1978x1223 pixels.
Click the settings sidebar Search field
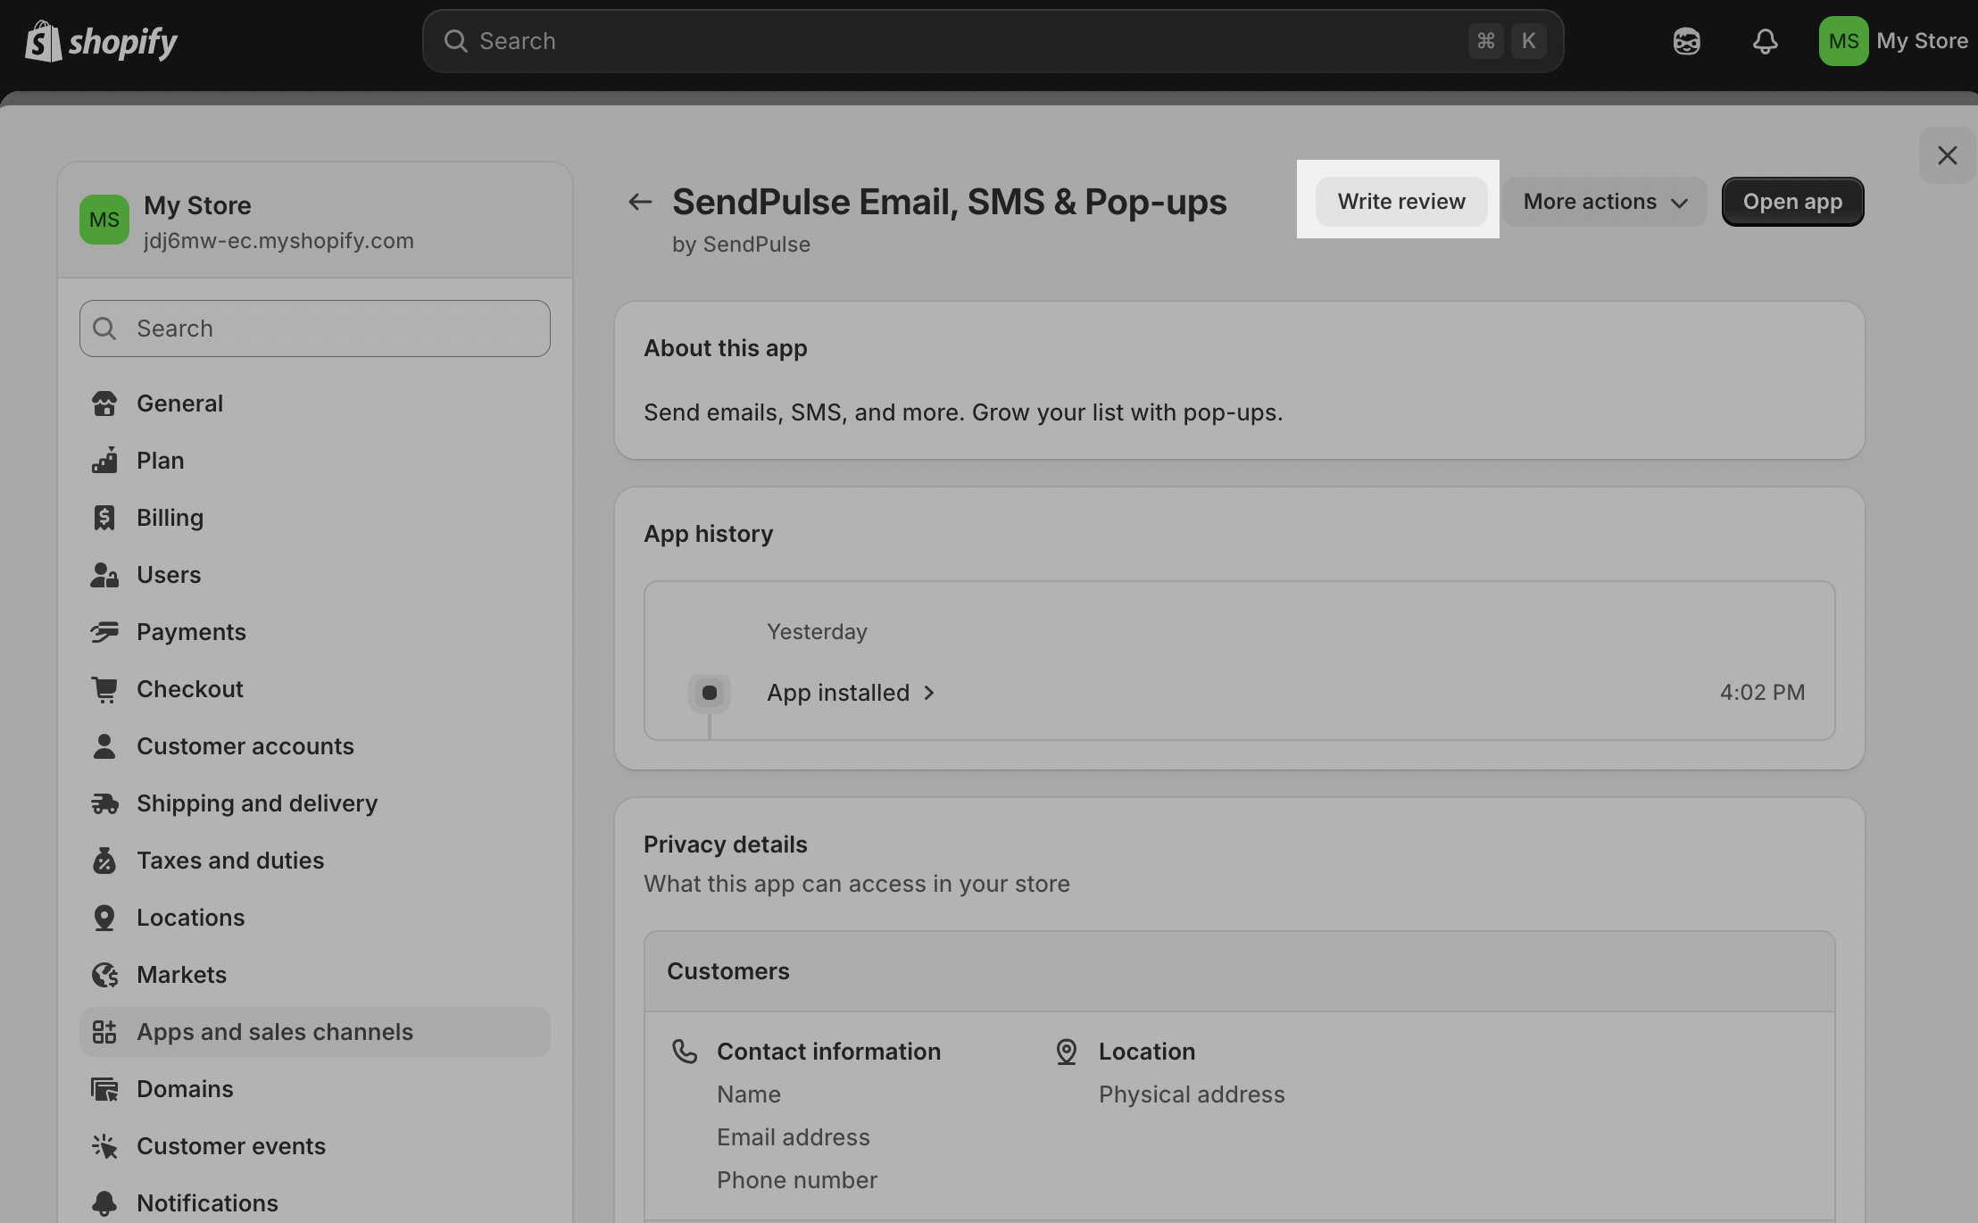[x=315, y=329]
